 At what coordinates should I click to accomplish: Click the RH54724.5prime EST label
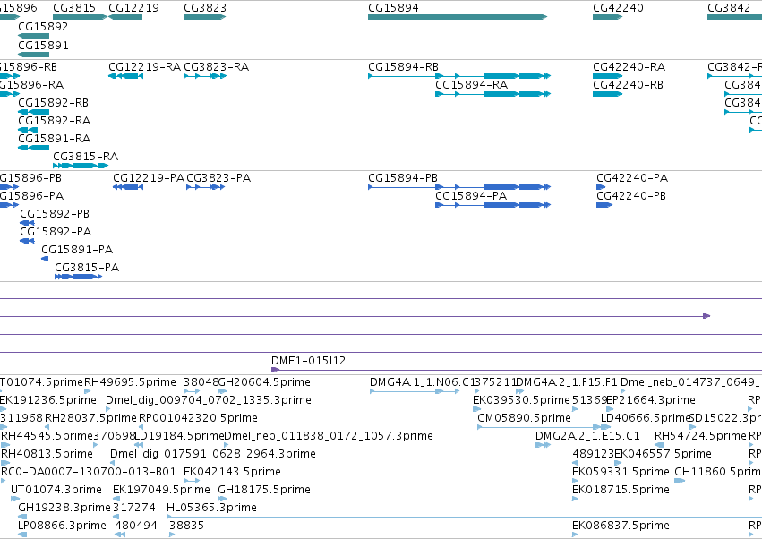tap(700, 436)
